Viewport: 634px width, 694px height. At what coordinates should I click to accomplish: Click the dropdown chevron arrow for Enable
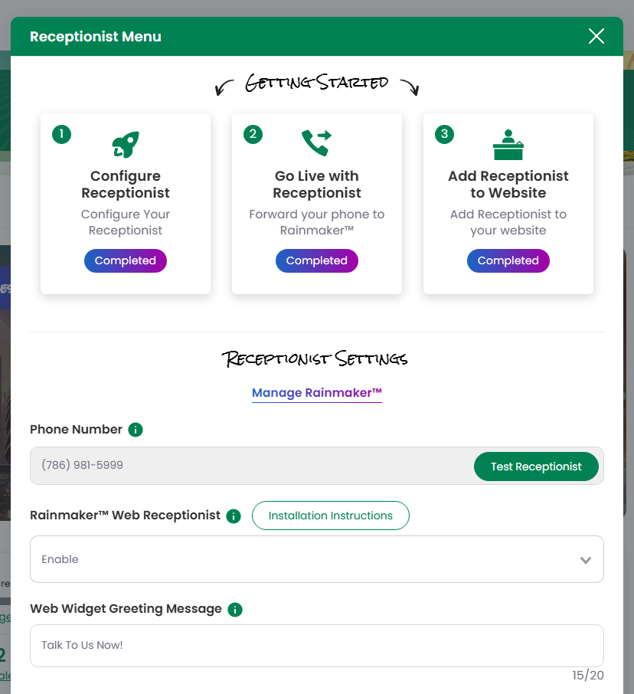click(586, 560)
